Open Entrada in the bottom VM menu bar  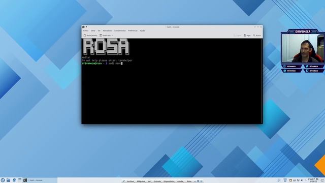point(157,181)
